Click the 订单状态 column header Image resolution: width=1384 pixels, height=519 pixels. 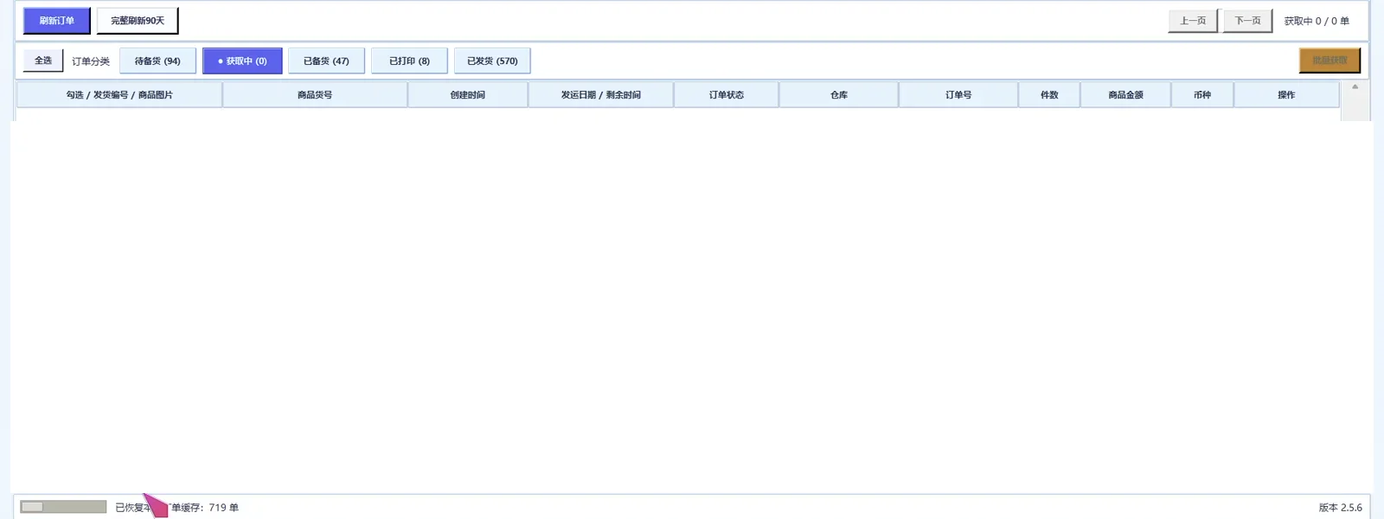point(727,94)
